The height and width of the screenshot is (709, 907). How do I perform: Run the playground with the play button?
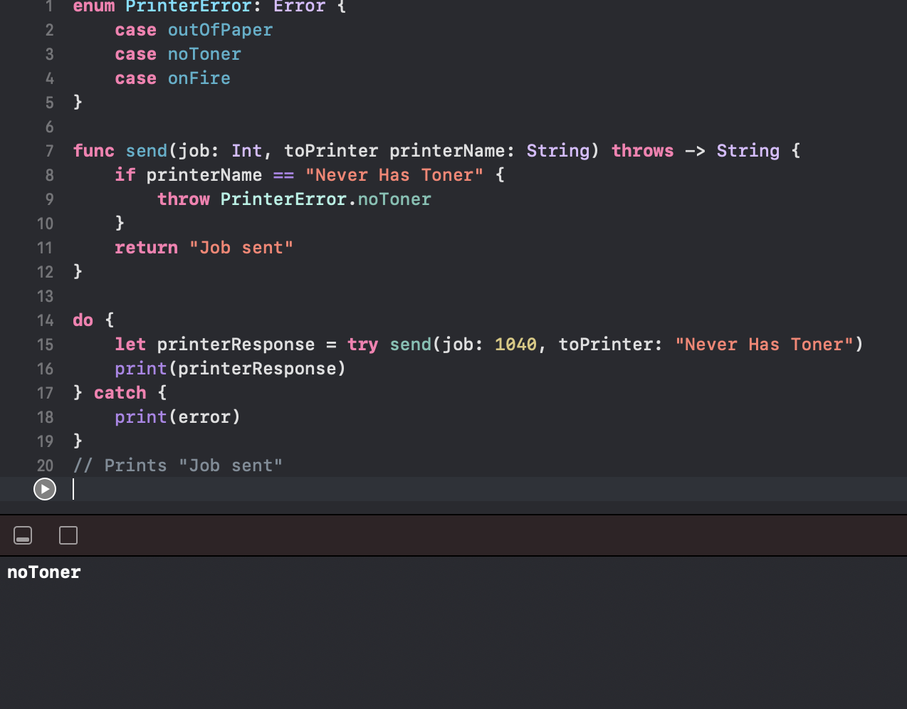tap(45, 489)
